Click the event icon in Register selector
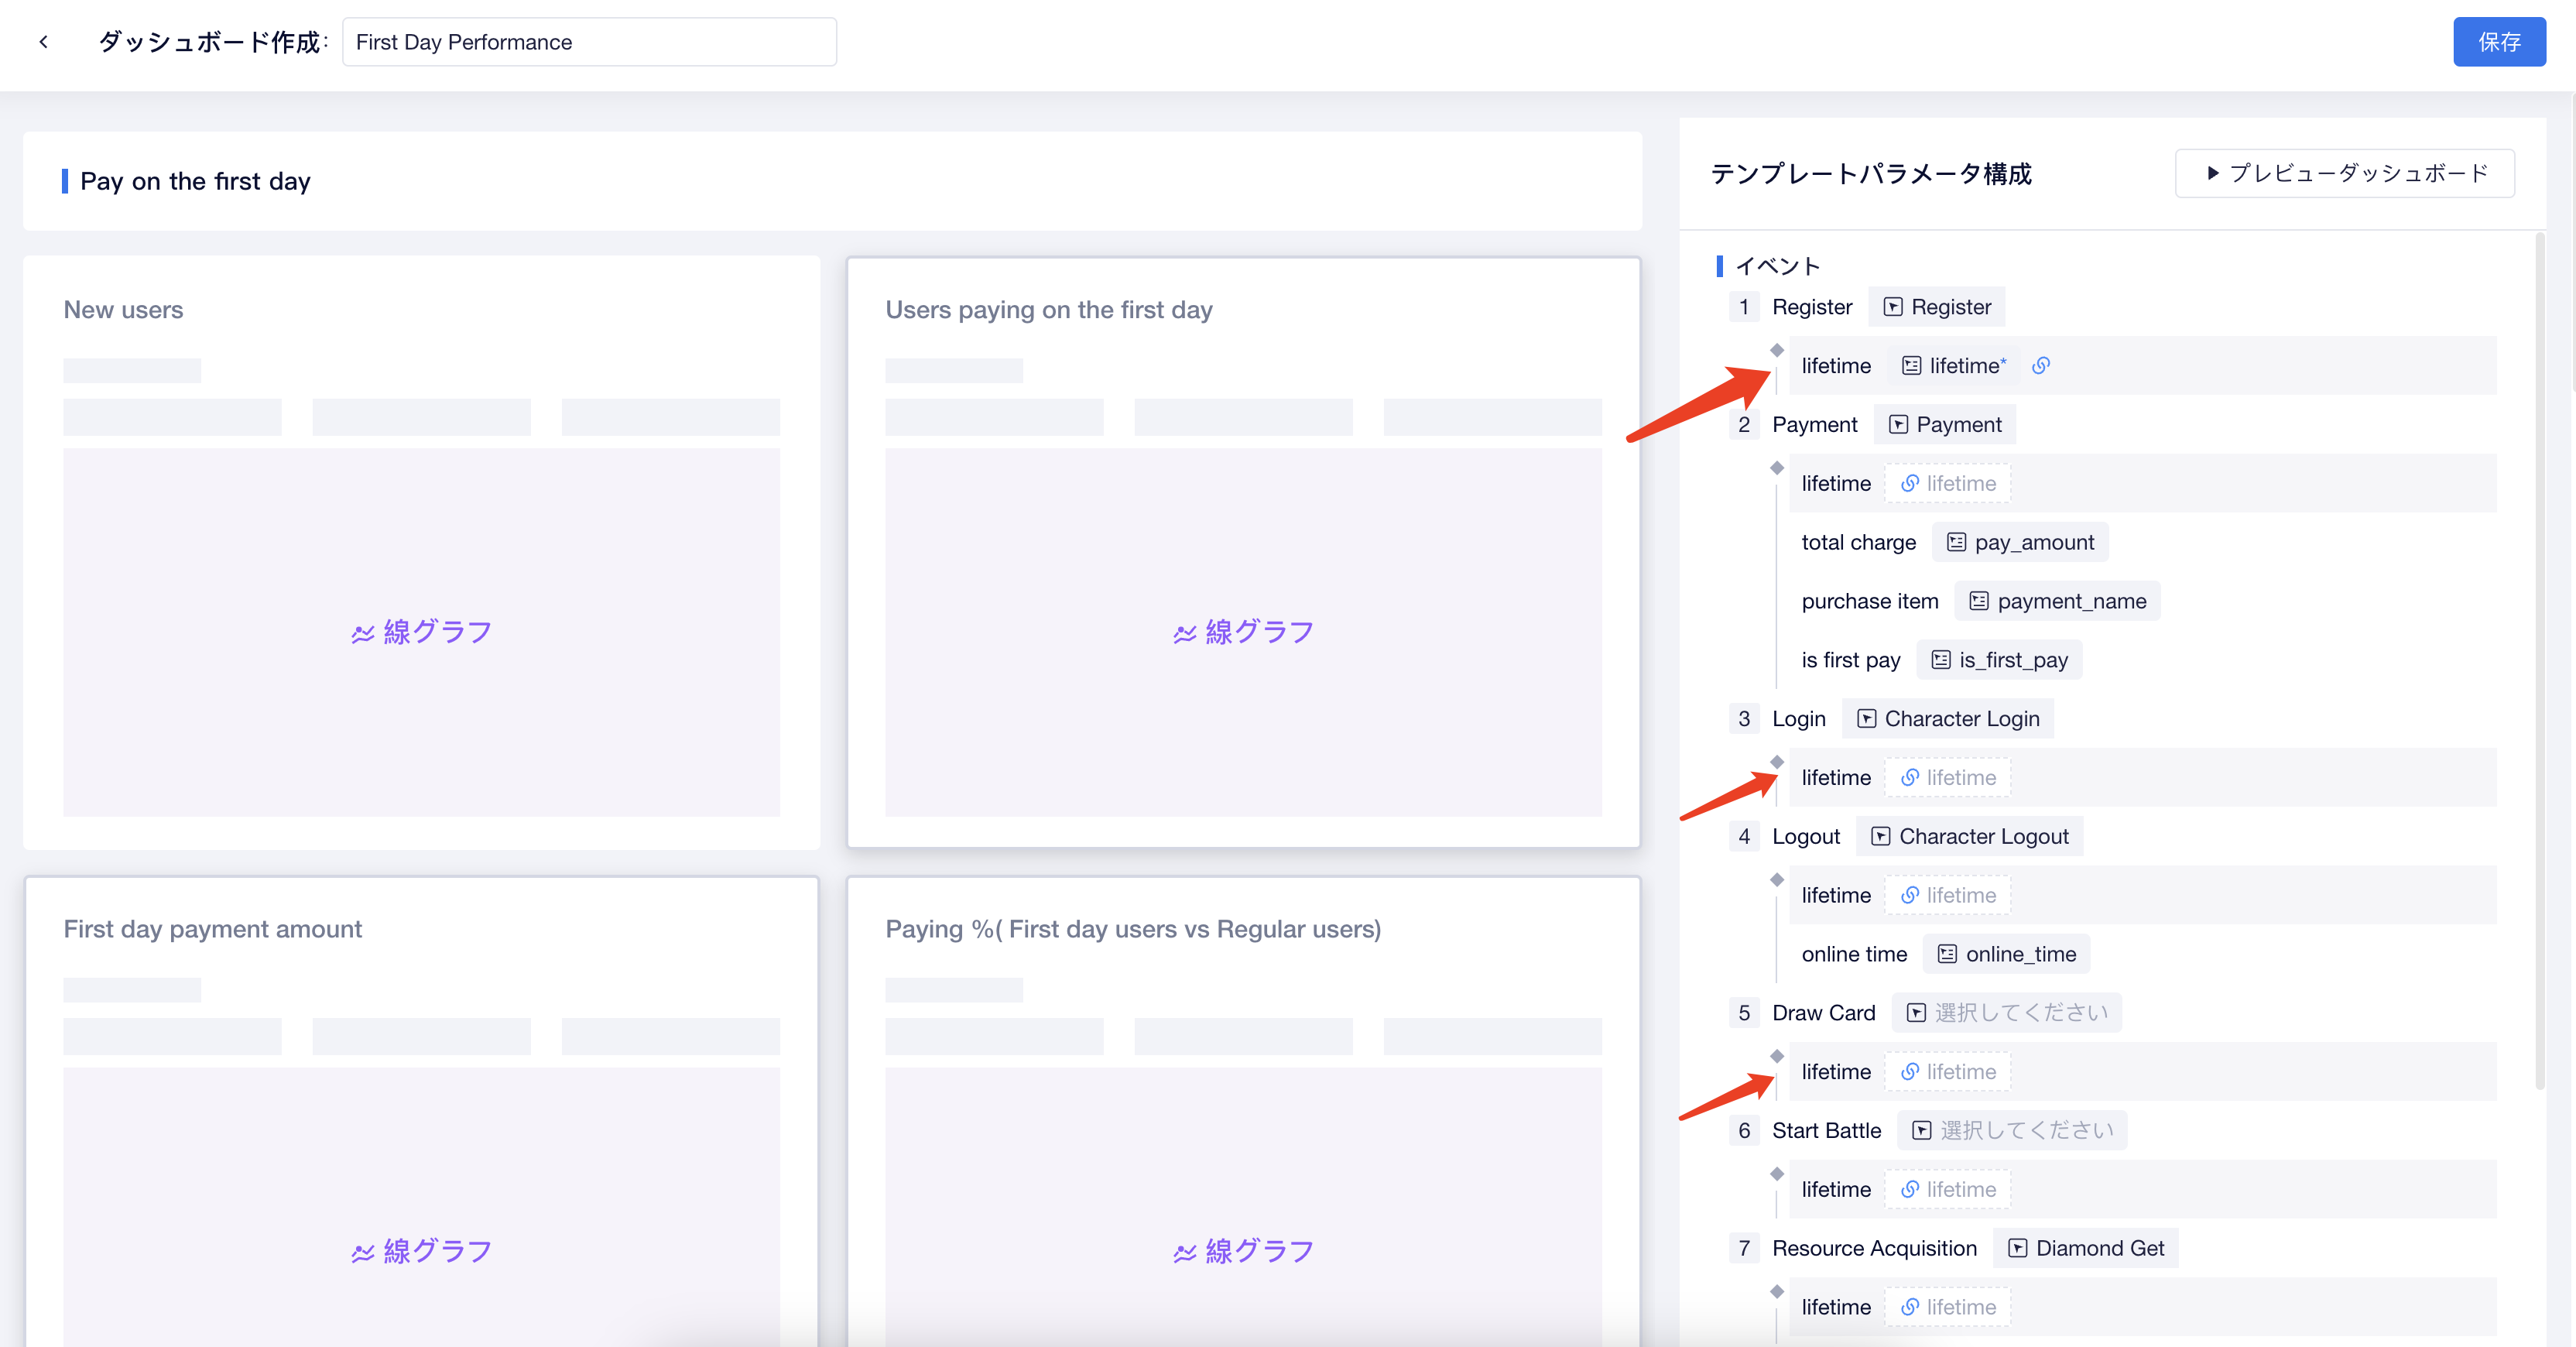 point(1893,307)
